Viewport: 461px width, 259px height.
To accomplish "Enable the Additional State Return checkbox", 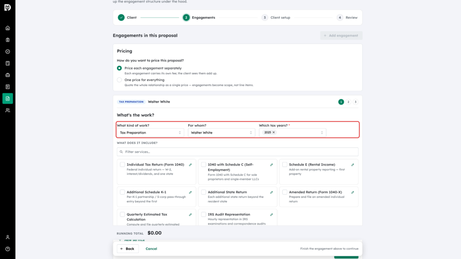I will coord(203,192).
